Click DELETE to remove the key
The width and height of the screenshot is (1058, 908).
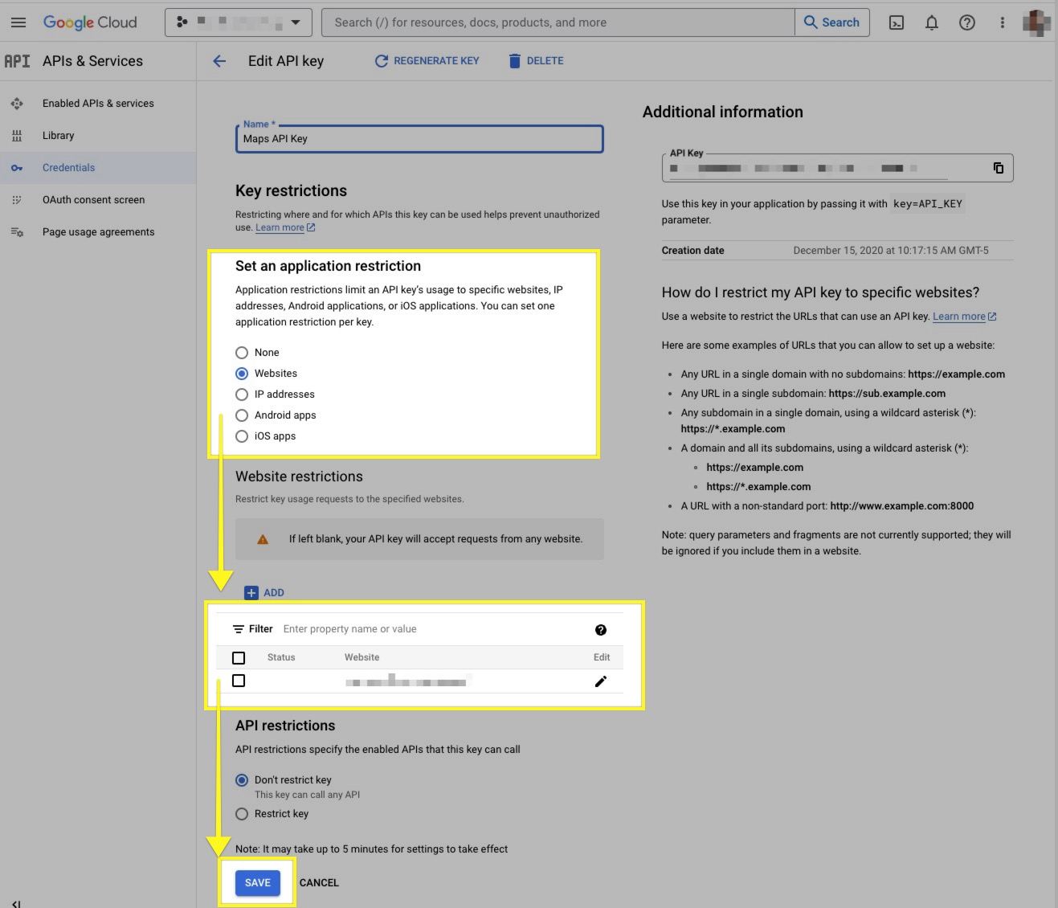tap(536, 61)
